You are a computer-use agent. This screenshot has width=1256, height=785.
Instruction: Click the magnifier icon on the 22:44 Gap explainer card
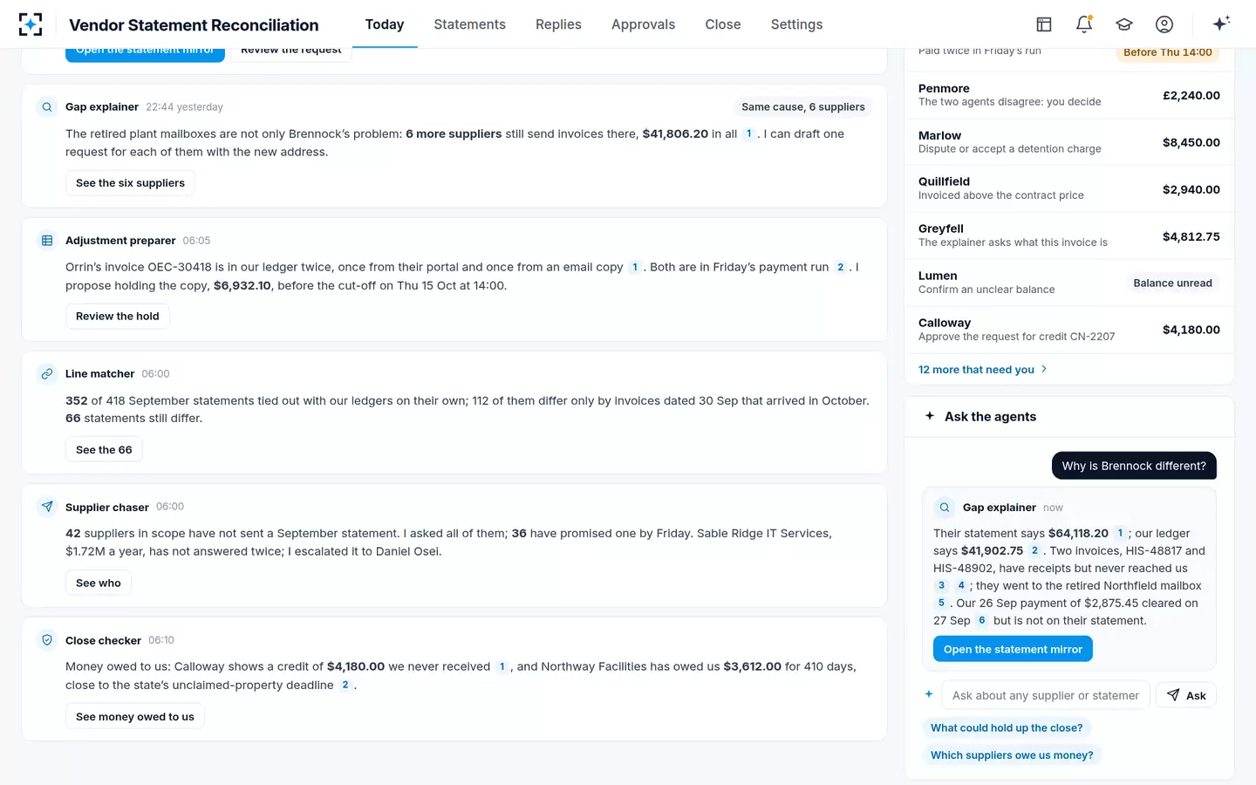click(x=47, y=107)
